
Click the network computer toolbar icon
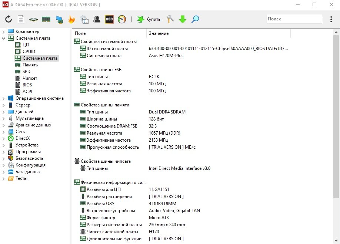59,19
